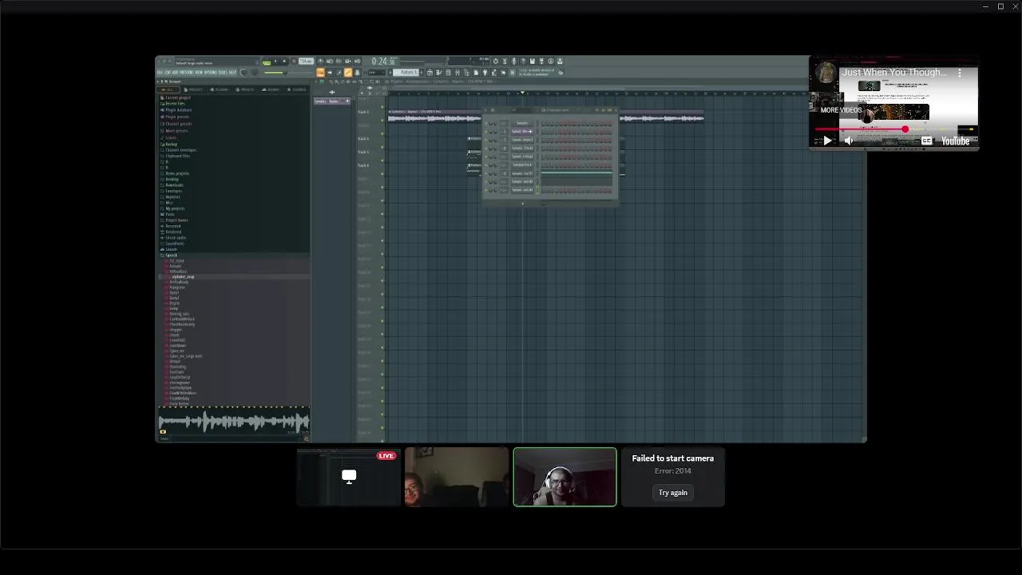
Task: Toggle closed captions CC in YouTube player
Action: (926, 141)
